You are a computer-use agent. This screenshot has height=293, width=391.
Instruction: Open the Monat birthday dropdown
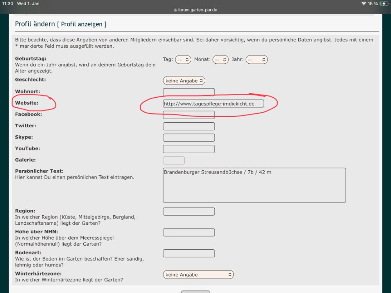point(221,60)
